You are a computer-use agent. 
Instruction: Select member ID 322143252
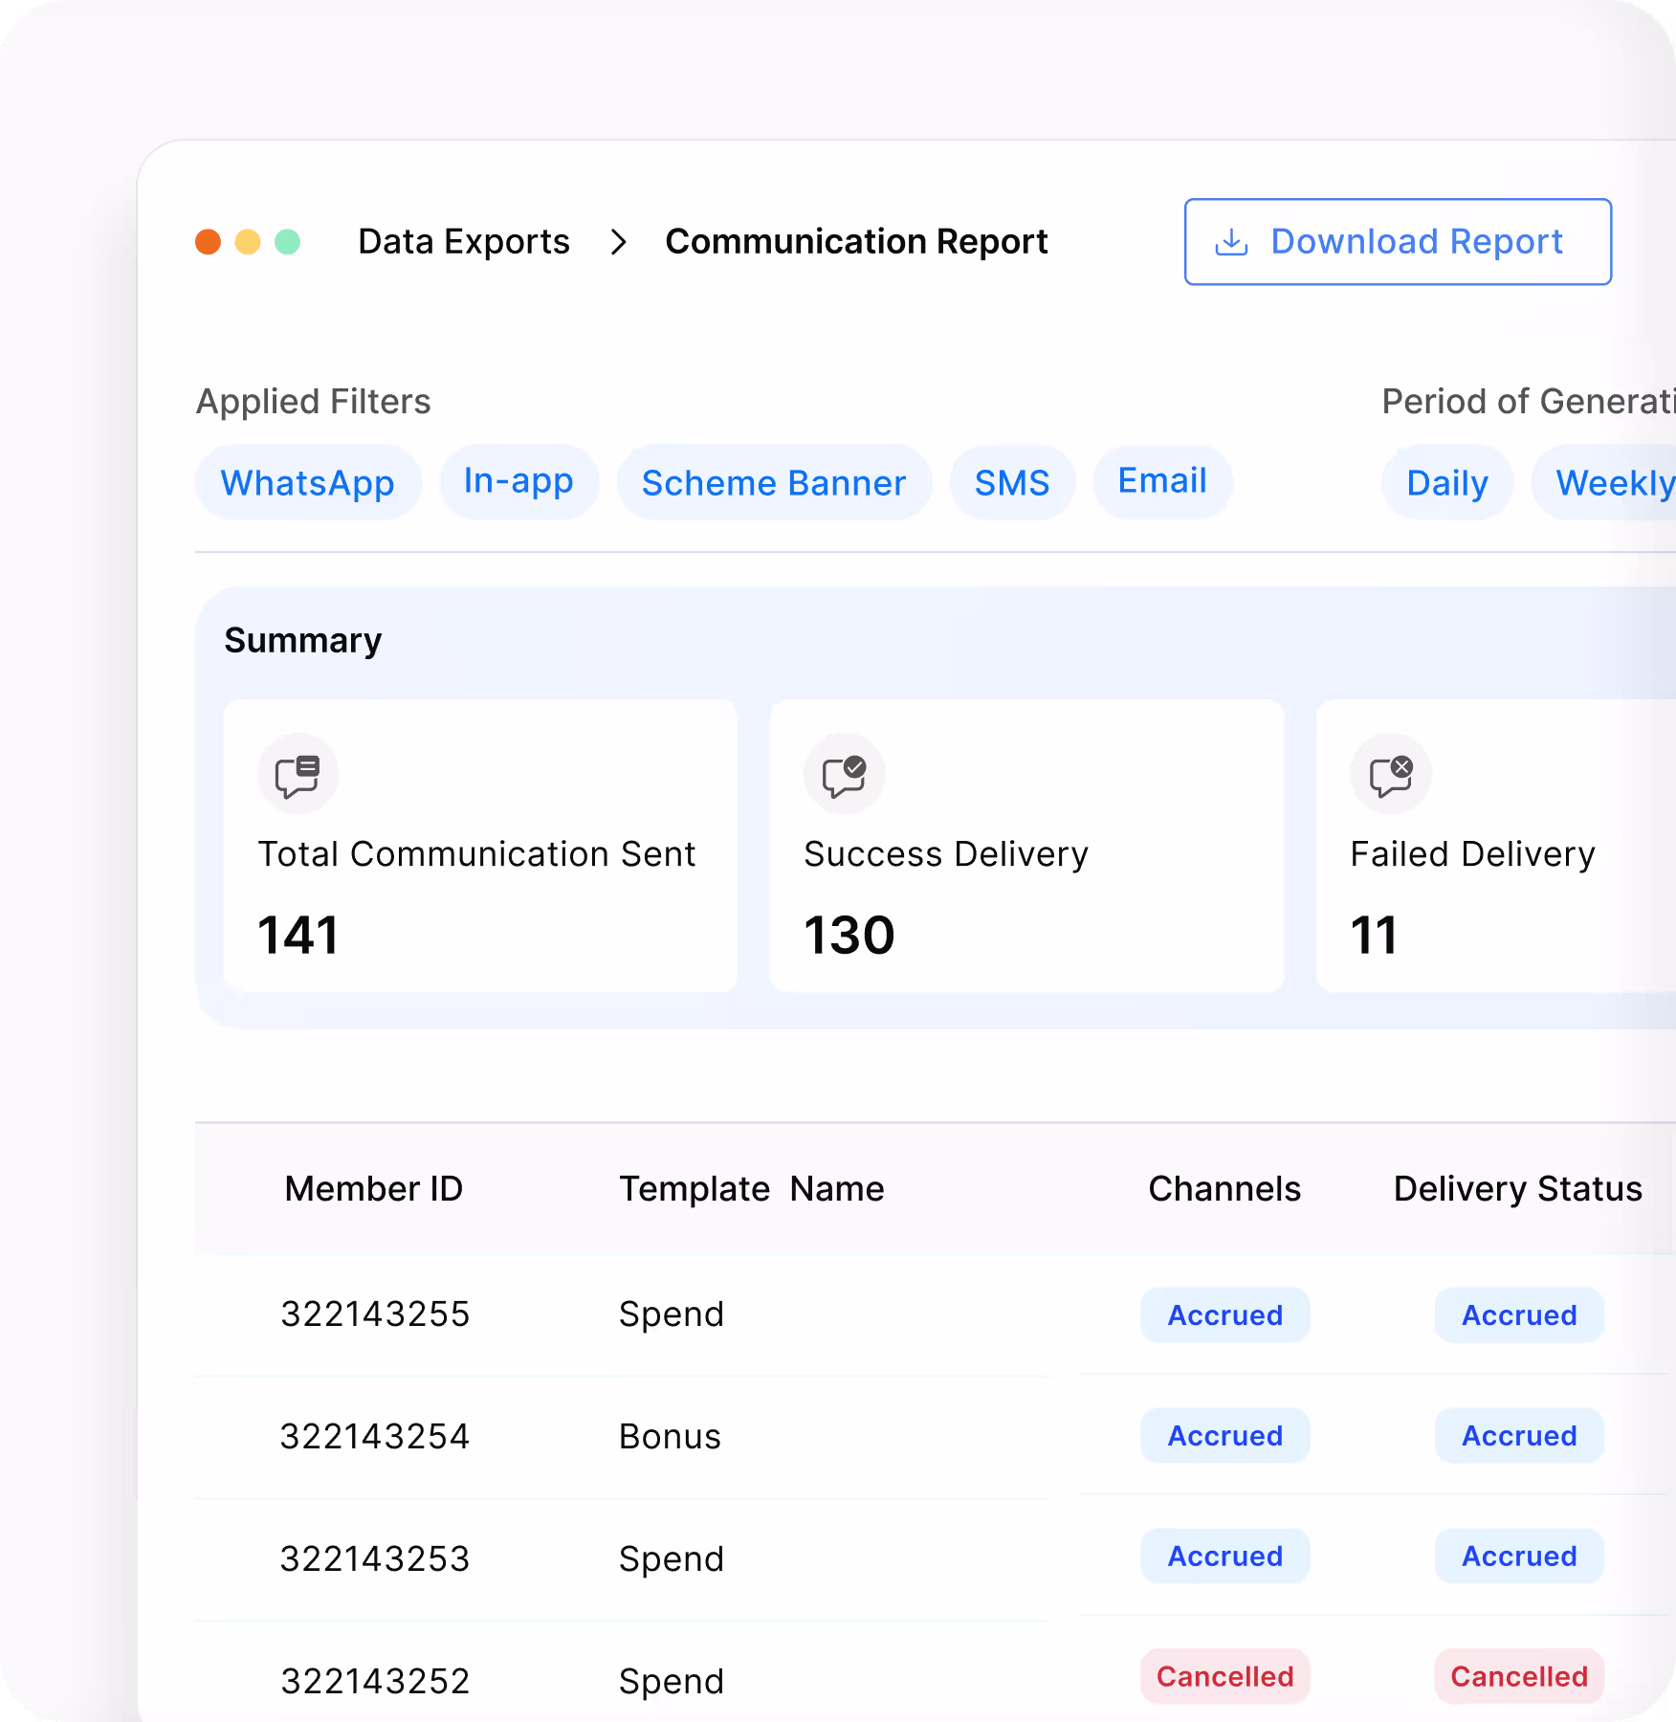[375, 1682]
